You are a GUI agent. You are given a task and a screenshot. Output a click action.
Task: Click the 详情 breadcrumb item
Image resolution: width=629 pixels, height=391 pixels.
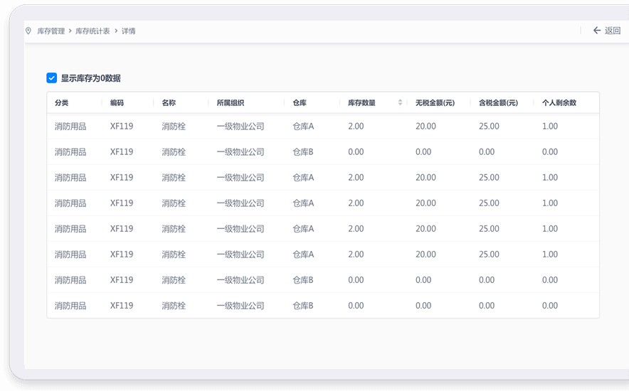[x=128, y=31]
